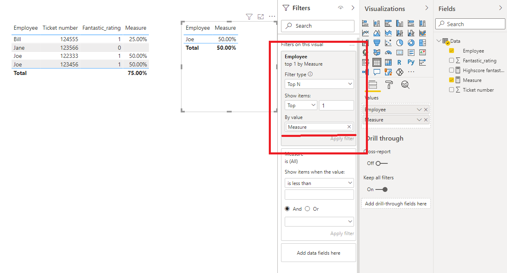Select the area chart visual
The image size is (507, 273).
pyautogui.click(x=377, y=33)
